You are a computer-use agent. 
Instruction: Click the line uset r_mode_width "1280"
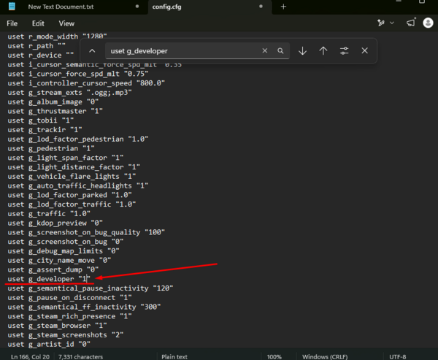click(57, 37)
